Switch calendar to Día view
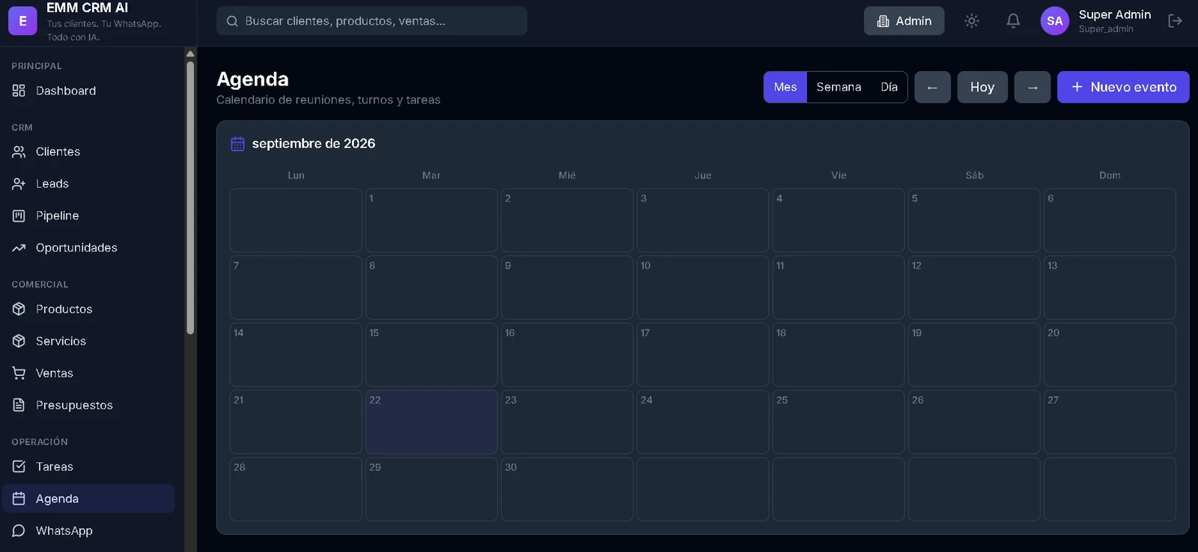 point(889,87)
